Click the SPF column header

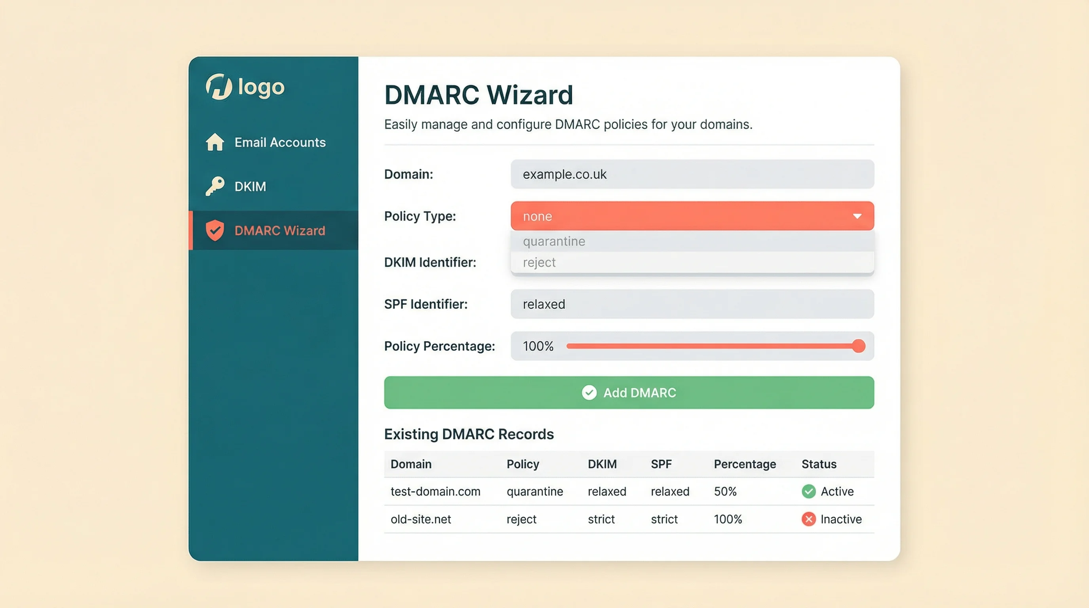pyautogui.click(x=661, y=464)
